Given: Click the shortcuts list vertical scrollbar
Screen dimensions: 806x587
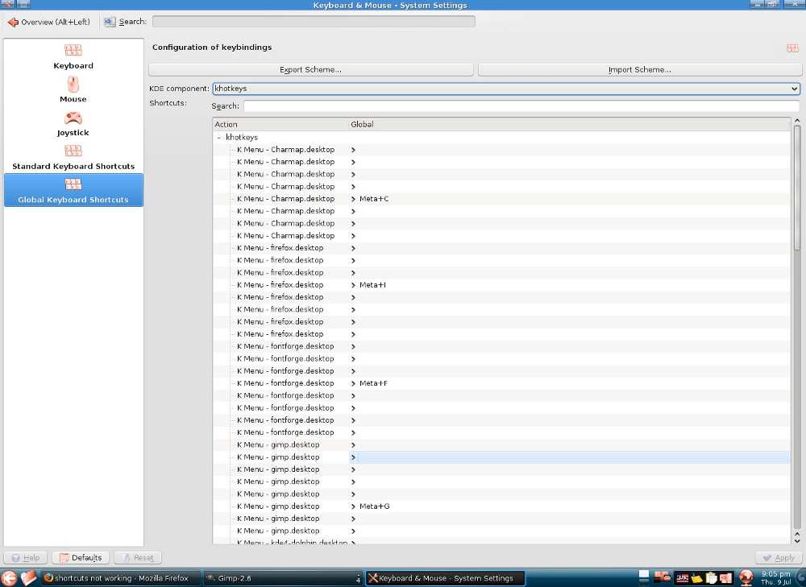Looking at the screenshot, I should click(796, 322).
